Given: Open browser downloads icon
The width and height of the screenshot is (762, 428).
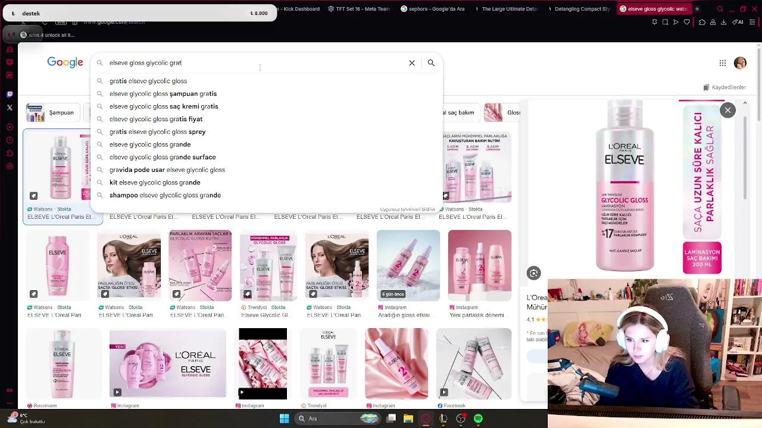Looking at the screenshot, I should [x=723, y=23].
